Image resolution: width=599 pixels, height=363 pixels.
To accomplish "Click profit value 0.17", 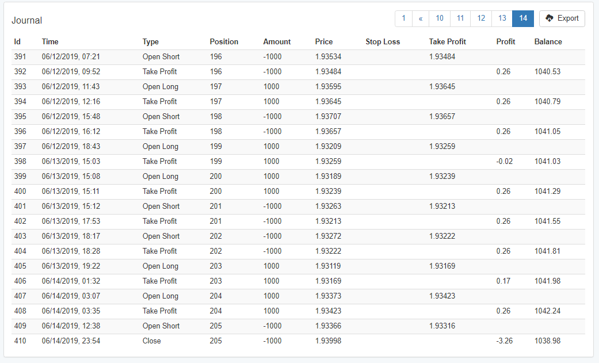I will point(503,281).
